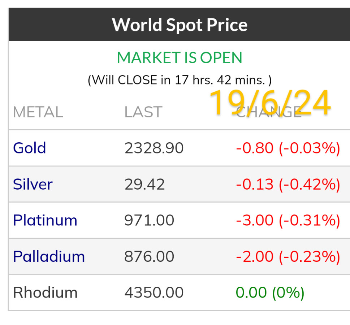Open the Platinum metal link

click(x=45, y=220)
